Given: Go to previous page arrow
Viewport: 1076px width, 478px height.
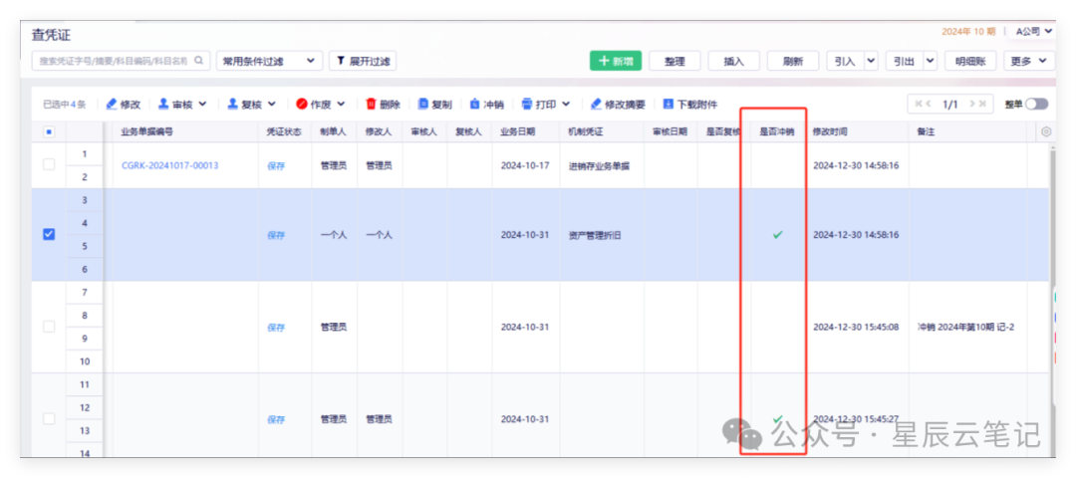Looking at the screenshot, I should (929, 105).
